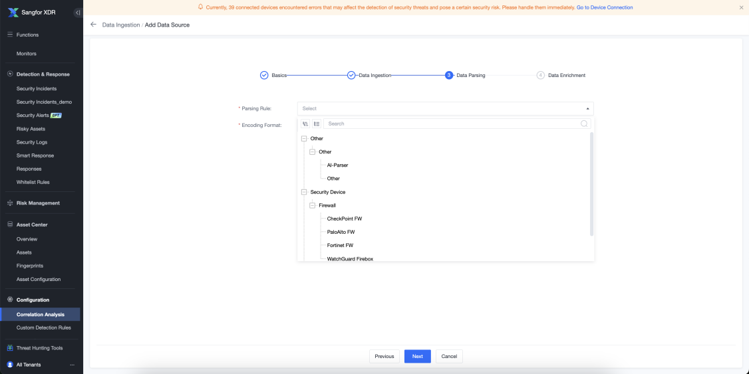This screenshot has height=374, width=749.
Task: Click the Data Enrichment step label
Action: pyautogui.click(x=567, y=75)
